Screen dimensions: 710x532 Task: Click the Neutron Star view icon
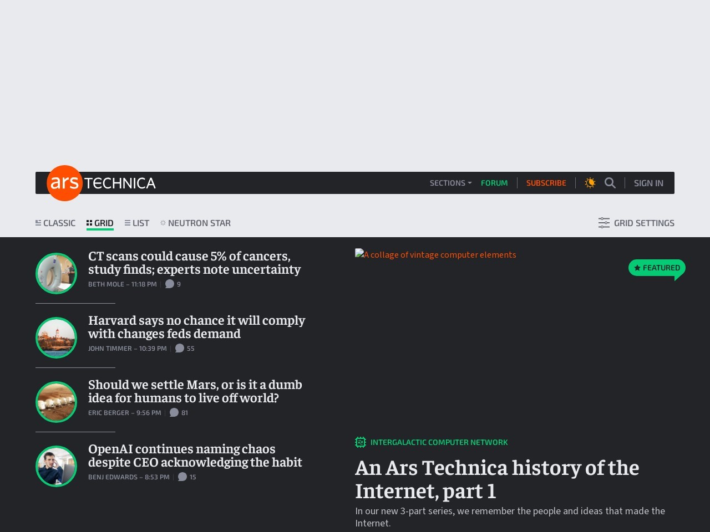(163, 223)
